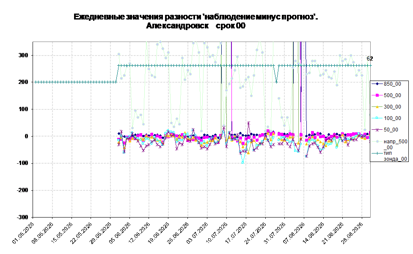
Task: Click the positive '300' y-axis label
Action: point(23,56)
